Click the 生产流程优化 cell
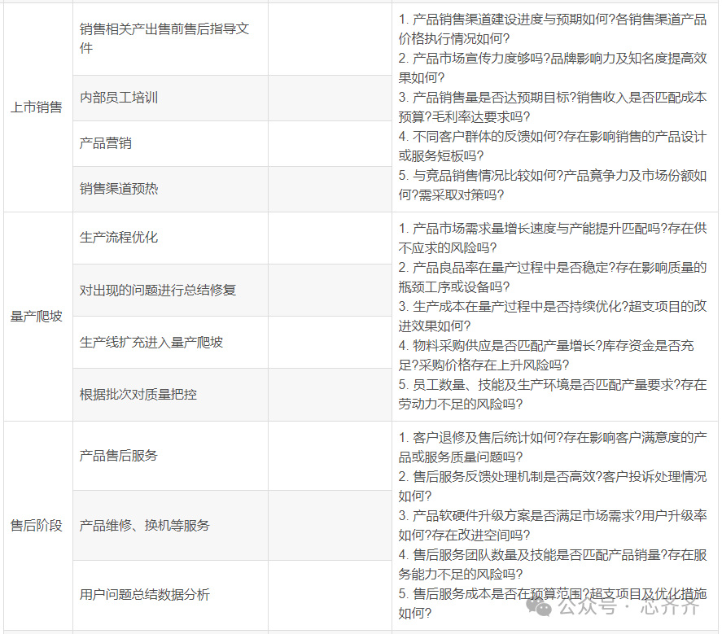The height and width of the screenshot is (634, 722). [x=119, y=238]
